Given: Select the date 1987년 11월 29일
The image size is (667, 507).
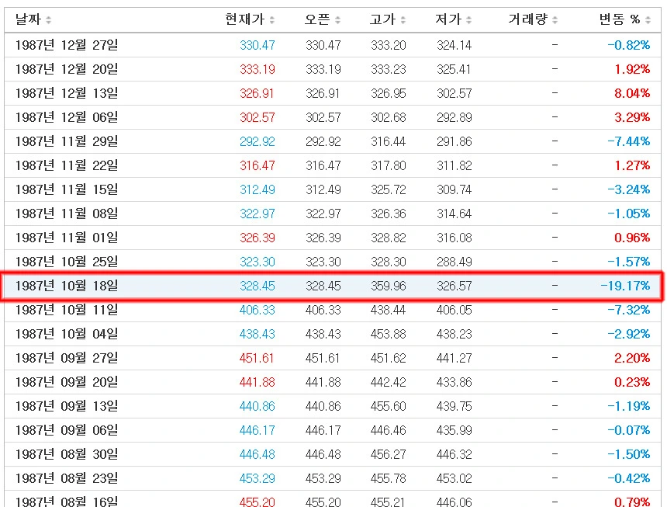Looking at the screenshot, I should click(x=67, y=141).
